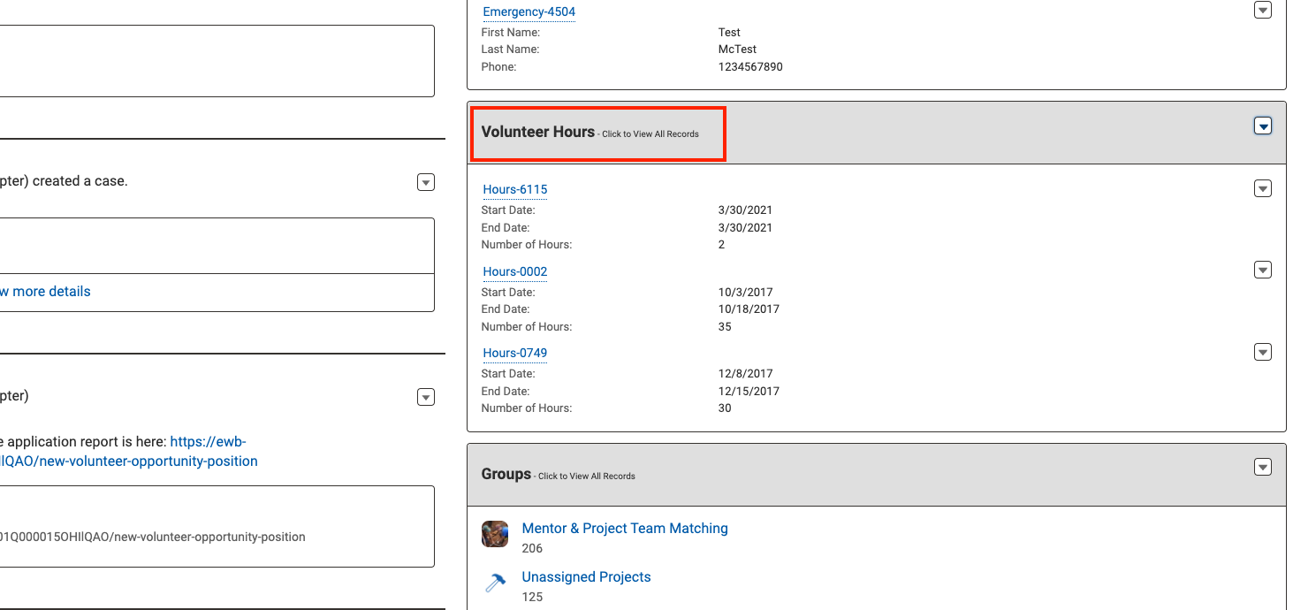
Task: Open actions menu on the 'created a case' post
Action: coord(426,182)
